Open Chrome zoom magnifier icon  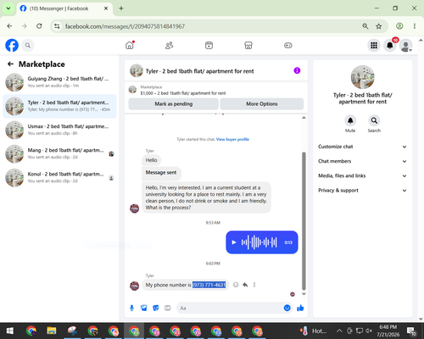coord(365,26)
